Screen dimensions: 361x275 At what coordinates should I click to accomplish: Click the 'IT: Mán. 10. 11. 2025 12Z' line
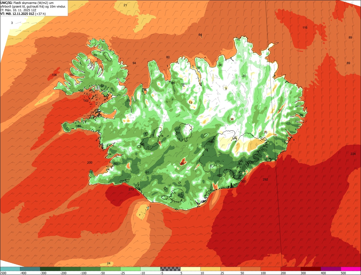click(x=18, y=10)
